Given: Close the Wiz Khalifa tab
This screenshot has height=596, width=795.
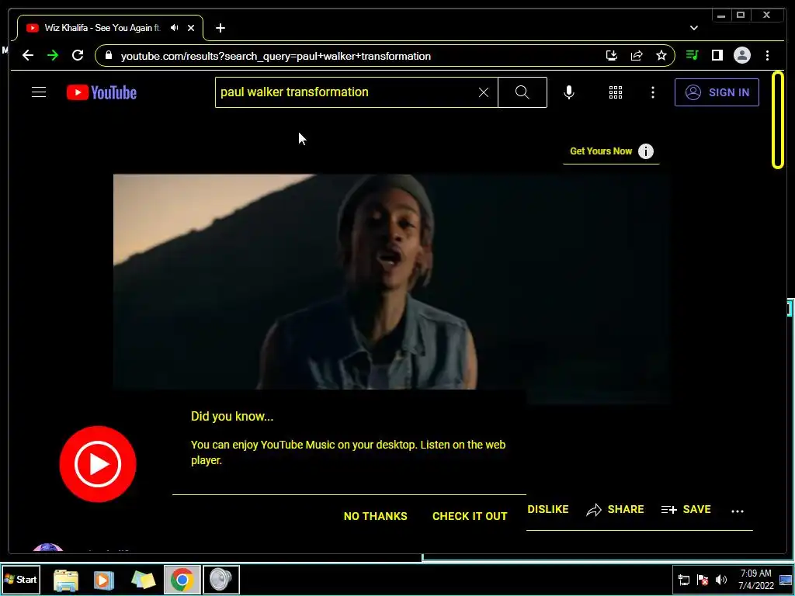Looking at the screenshot, I should [x=191, y=28].
